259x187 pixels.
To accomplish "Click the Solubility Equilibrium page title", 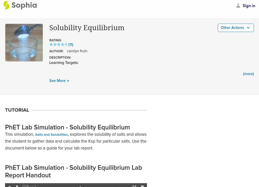I will tap(87, 28).
